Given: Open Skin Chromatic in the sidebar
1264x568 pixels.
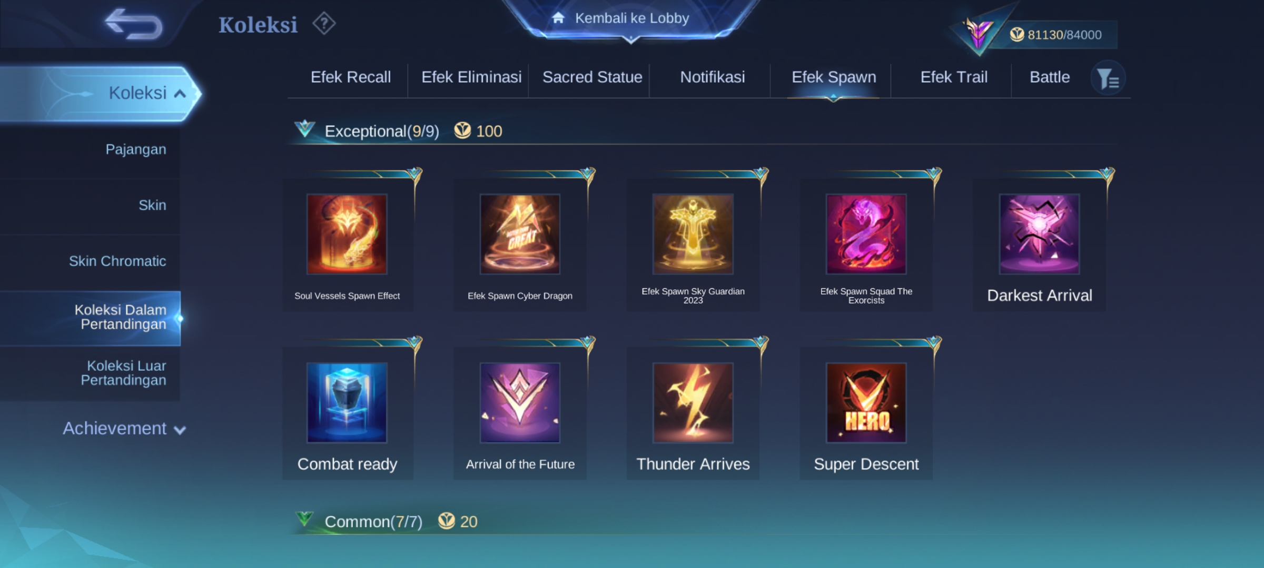Looking at the screenshot, I should click(x=117, y=261).
